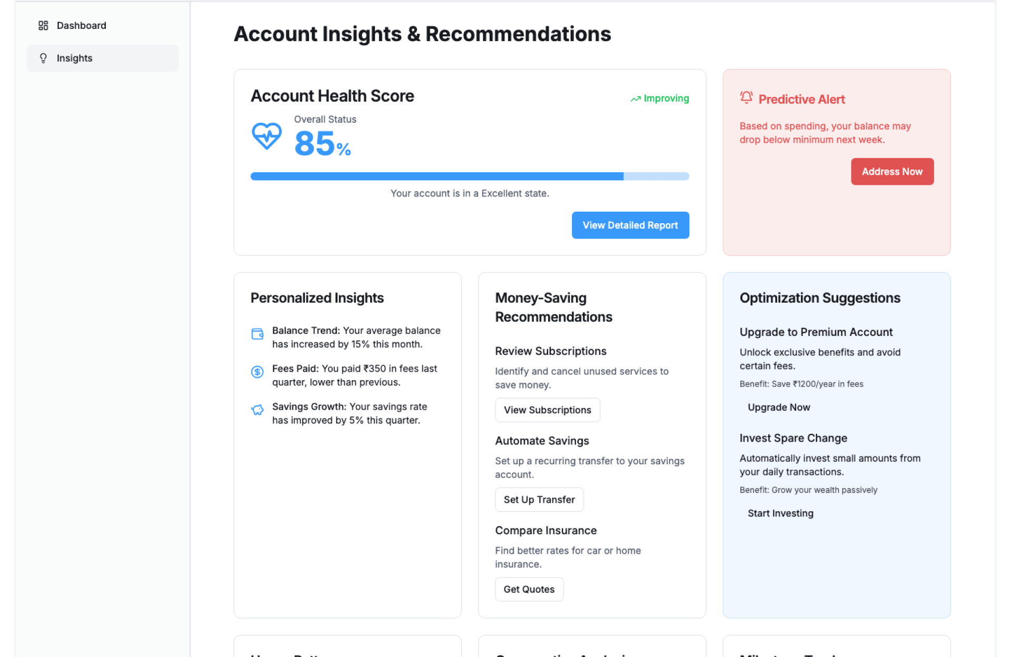
Task: Click the 85% overall status score
Action: point(322,143)
